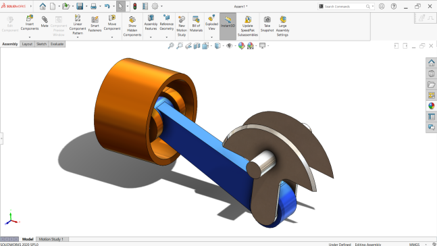
Task: Click Insert Components
Action: (x=30, y=23)
